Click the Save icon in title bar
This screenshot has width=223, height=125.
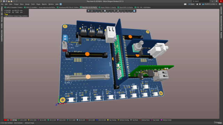tap(4, 1)
